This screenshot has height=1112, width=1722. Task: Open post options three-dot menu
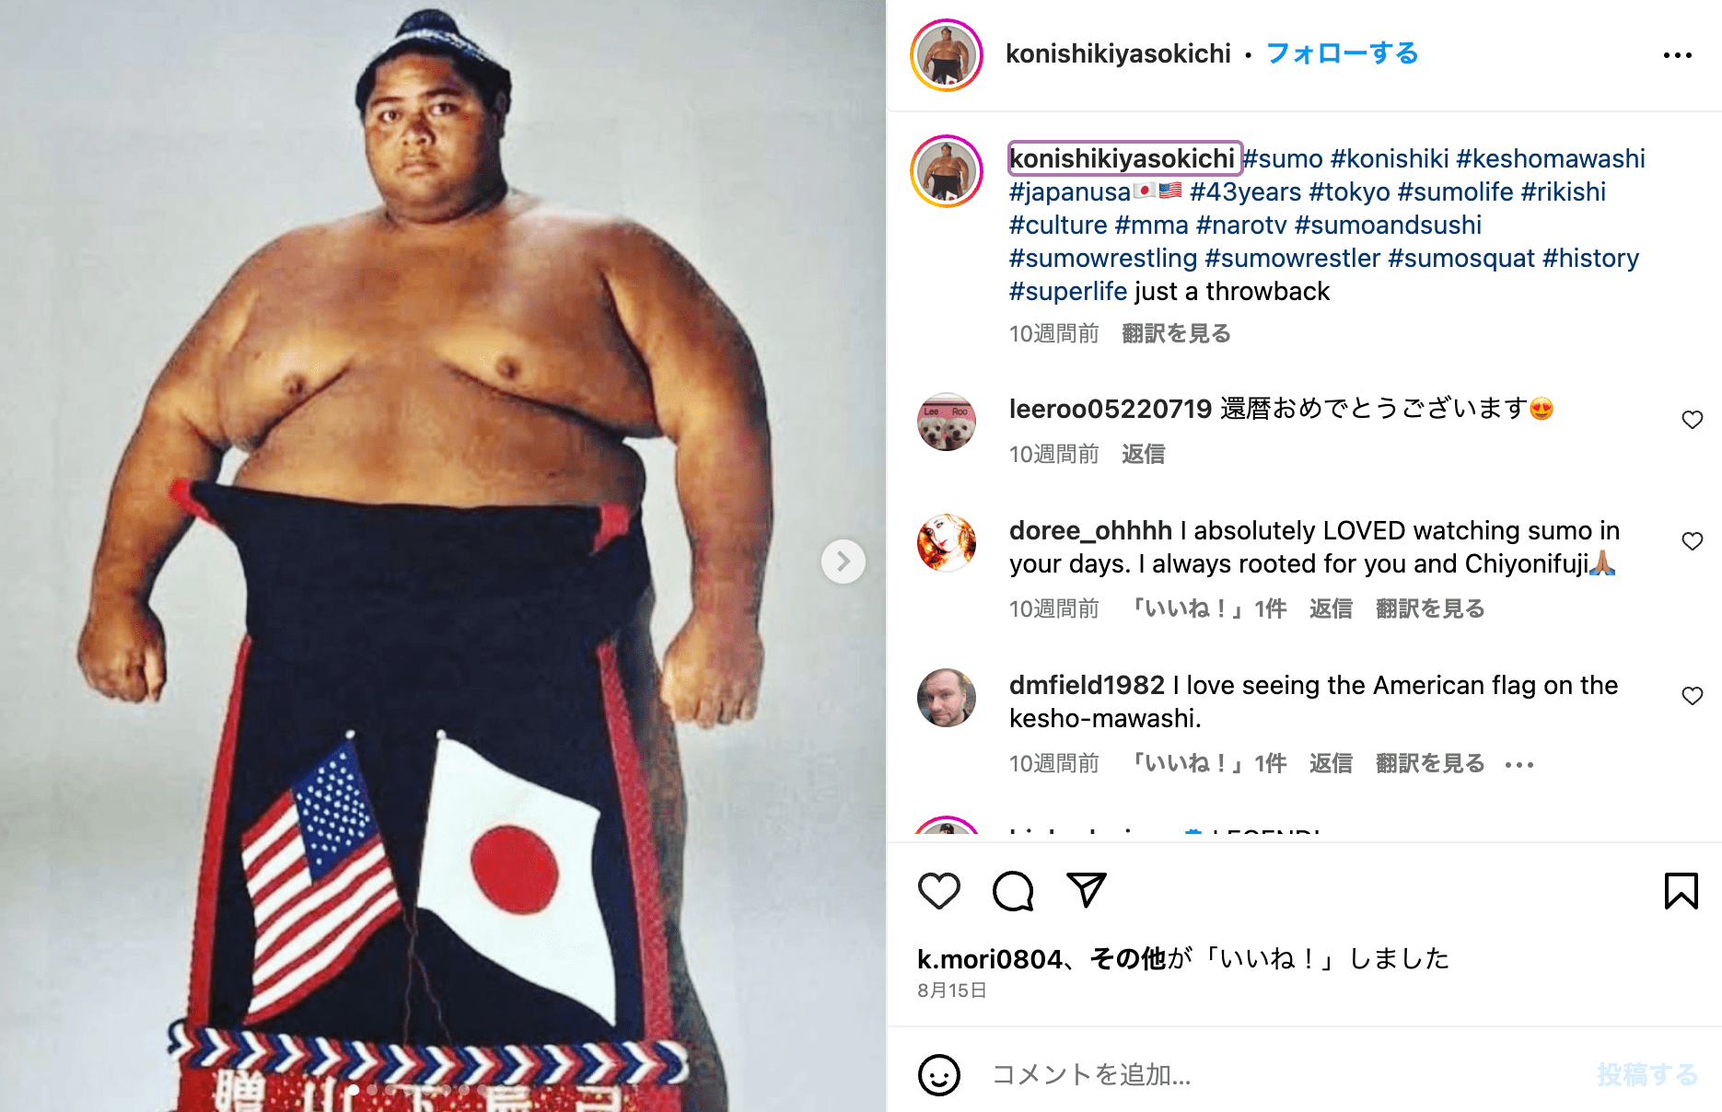[1678, 55]
